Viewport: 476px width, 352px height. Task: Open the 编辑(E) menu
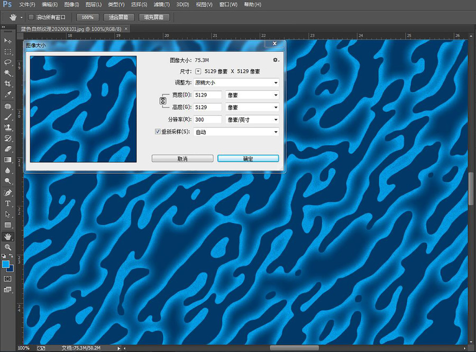pos(50,5)
